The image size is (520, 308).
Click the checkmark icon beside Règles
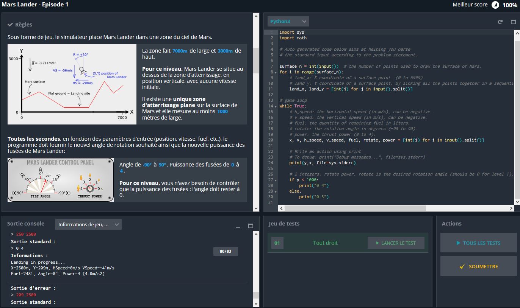point(10,24)
